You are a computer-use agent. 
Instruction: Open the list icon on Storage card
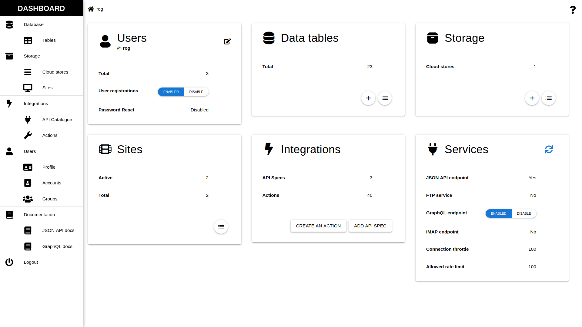pyautogui.click(x=548, y=98)
